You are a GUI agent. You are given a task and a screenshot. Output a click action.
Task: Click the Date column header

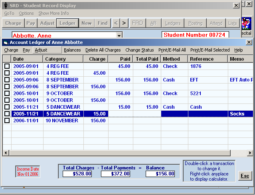(x=27, y=59)
